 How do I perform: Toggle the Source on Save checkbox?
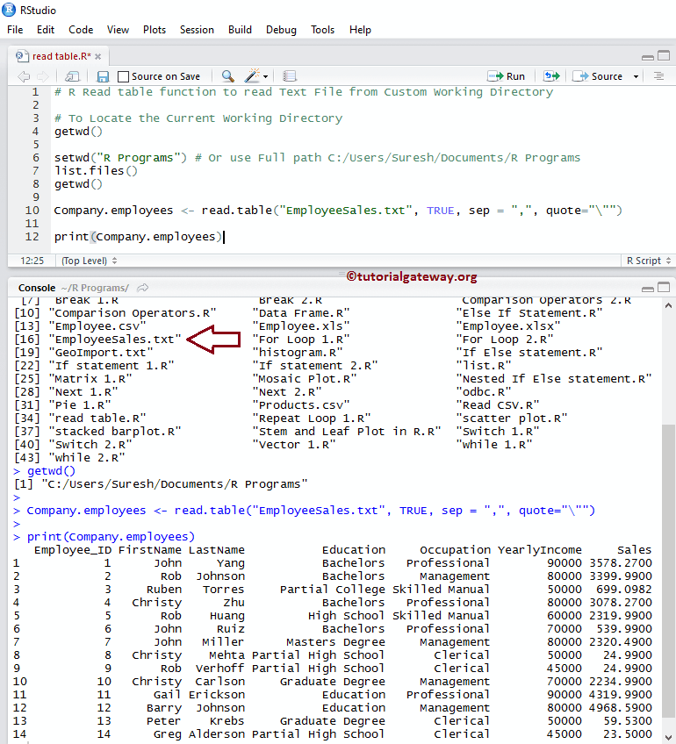pyautogui.click(x=124, y=76)
